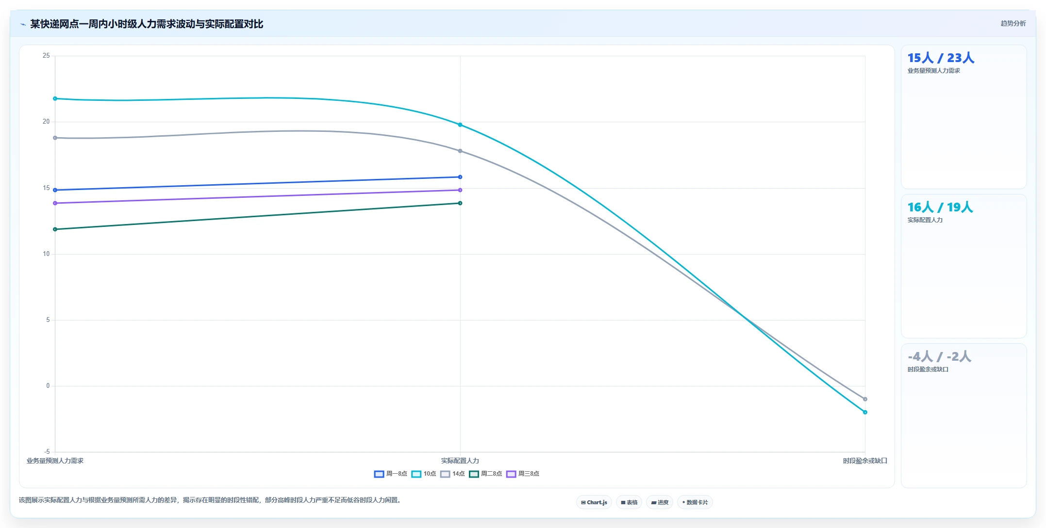Click the 10点 endpoint at 时段盈余或缺口
The height and width of the screenshot is (528, 1046).
865,412
